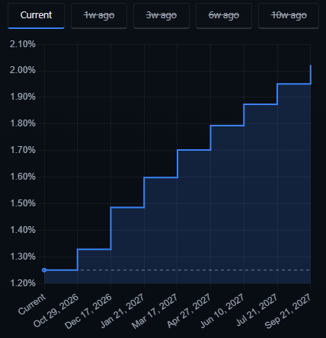Click the Current data point circle marker
The image size is (326, 338).
pos(44,270)
